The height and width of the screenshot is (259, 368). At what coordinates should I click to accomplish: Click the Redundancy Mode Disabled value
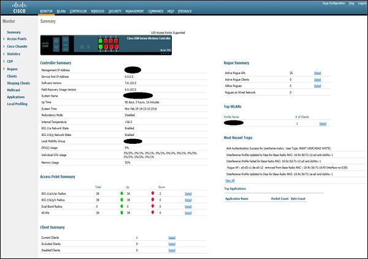130,115
